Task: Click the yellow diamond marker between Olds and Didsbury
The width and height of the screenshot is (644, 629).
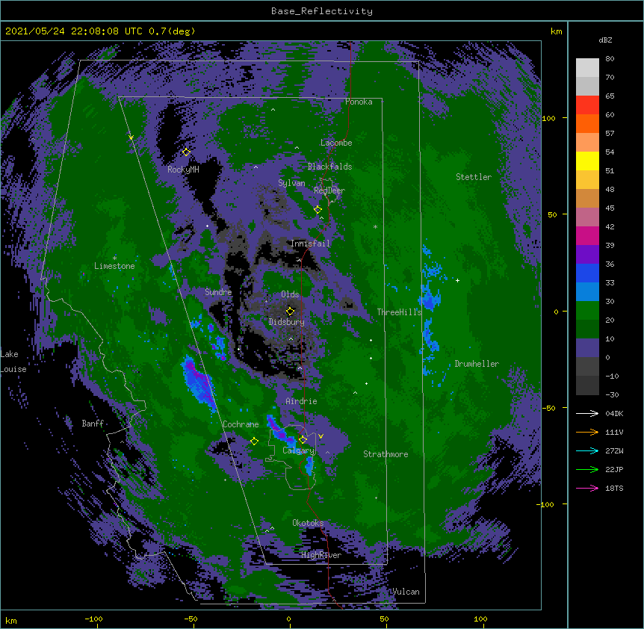Action: 290,311
